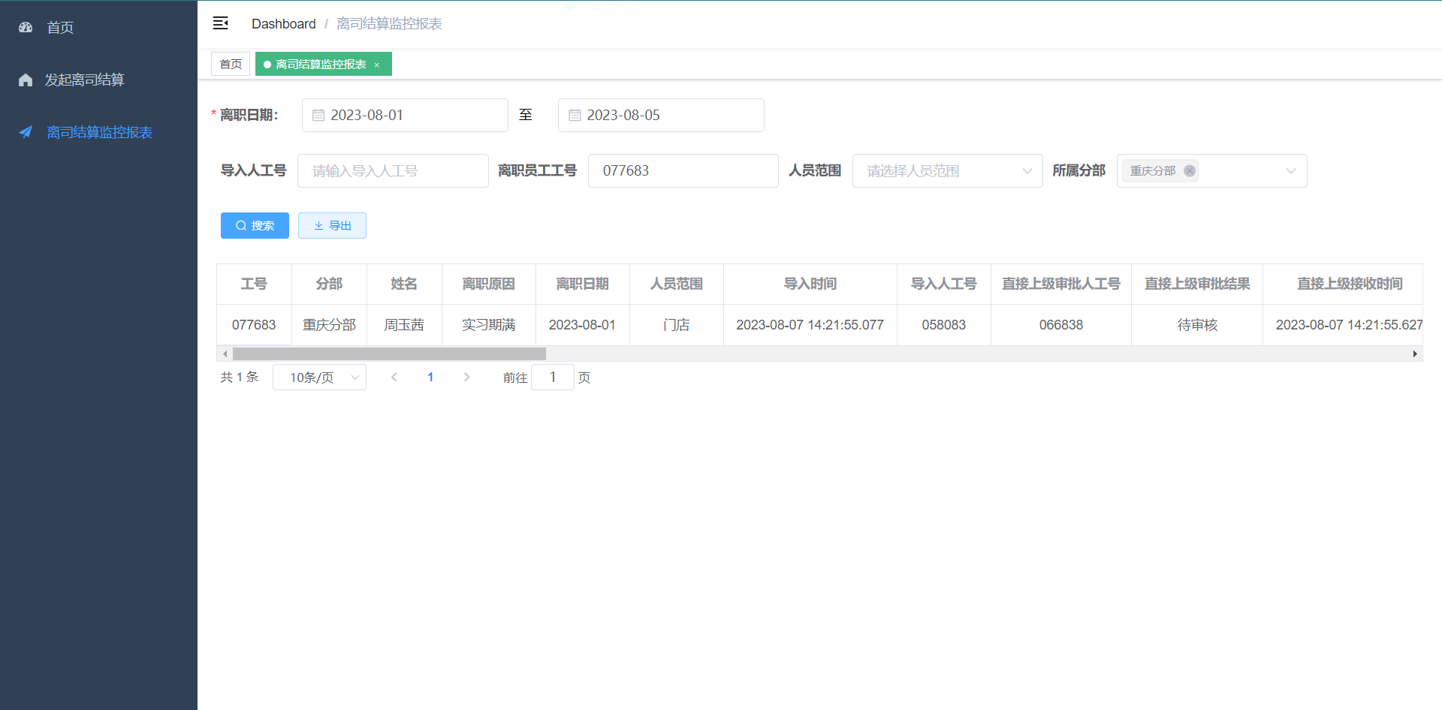The width and height of the screenshot is (1442, 710).
Task: Click the 搜索 button
Action: click(x=255, y=225)
